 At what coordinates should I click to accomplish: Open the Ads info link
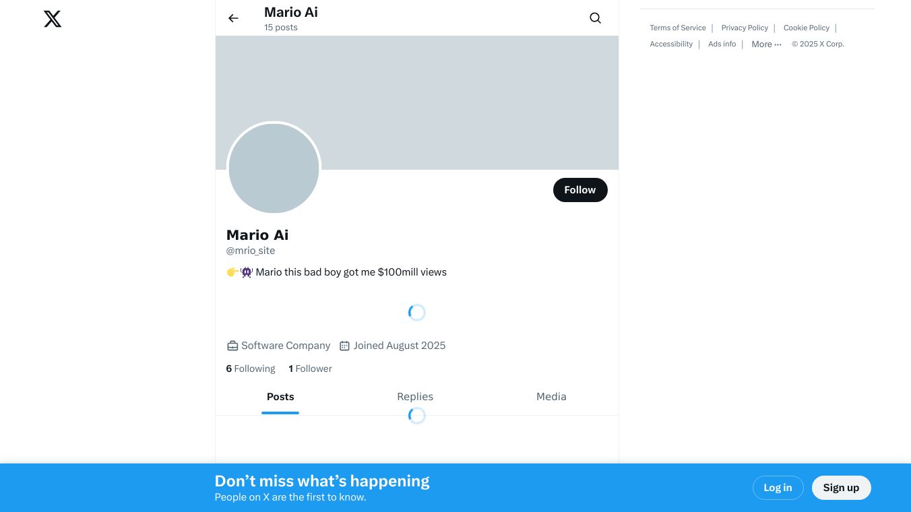pos(722,44)
